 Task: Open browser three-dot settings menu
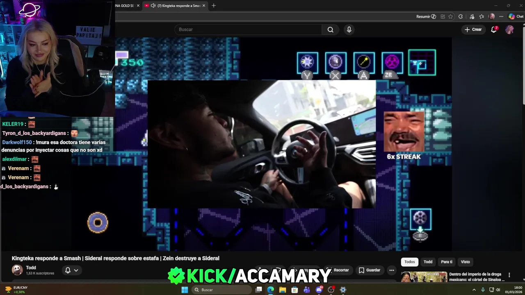click(x=501, y=16)
